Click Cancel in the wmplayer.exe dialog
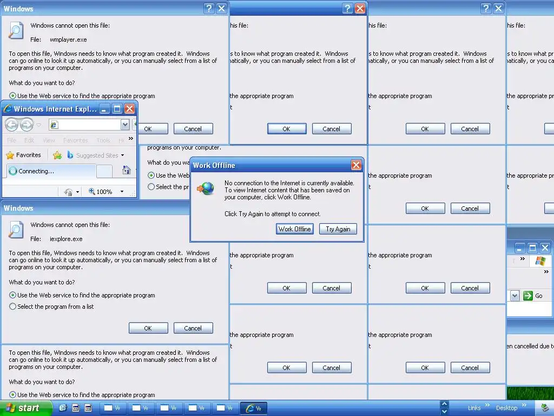Screen dimensions: 554x416 193,129
